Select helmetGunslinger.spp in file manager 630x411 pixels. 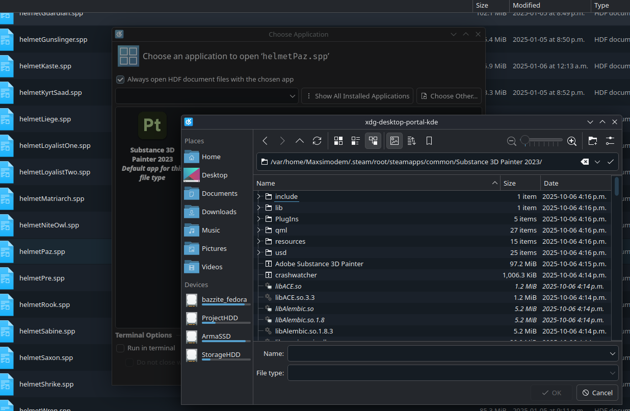pyautogui.click(x=53, y=39)
